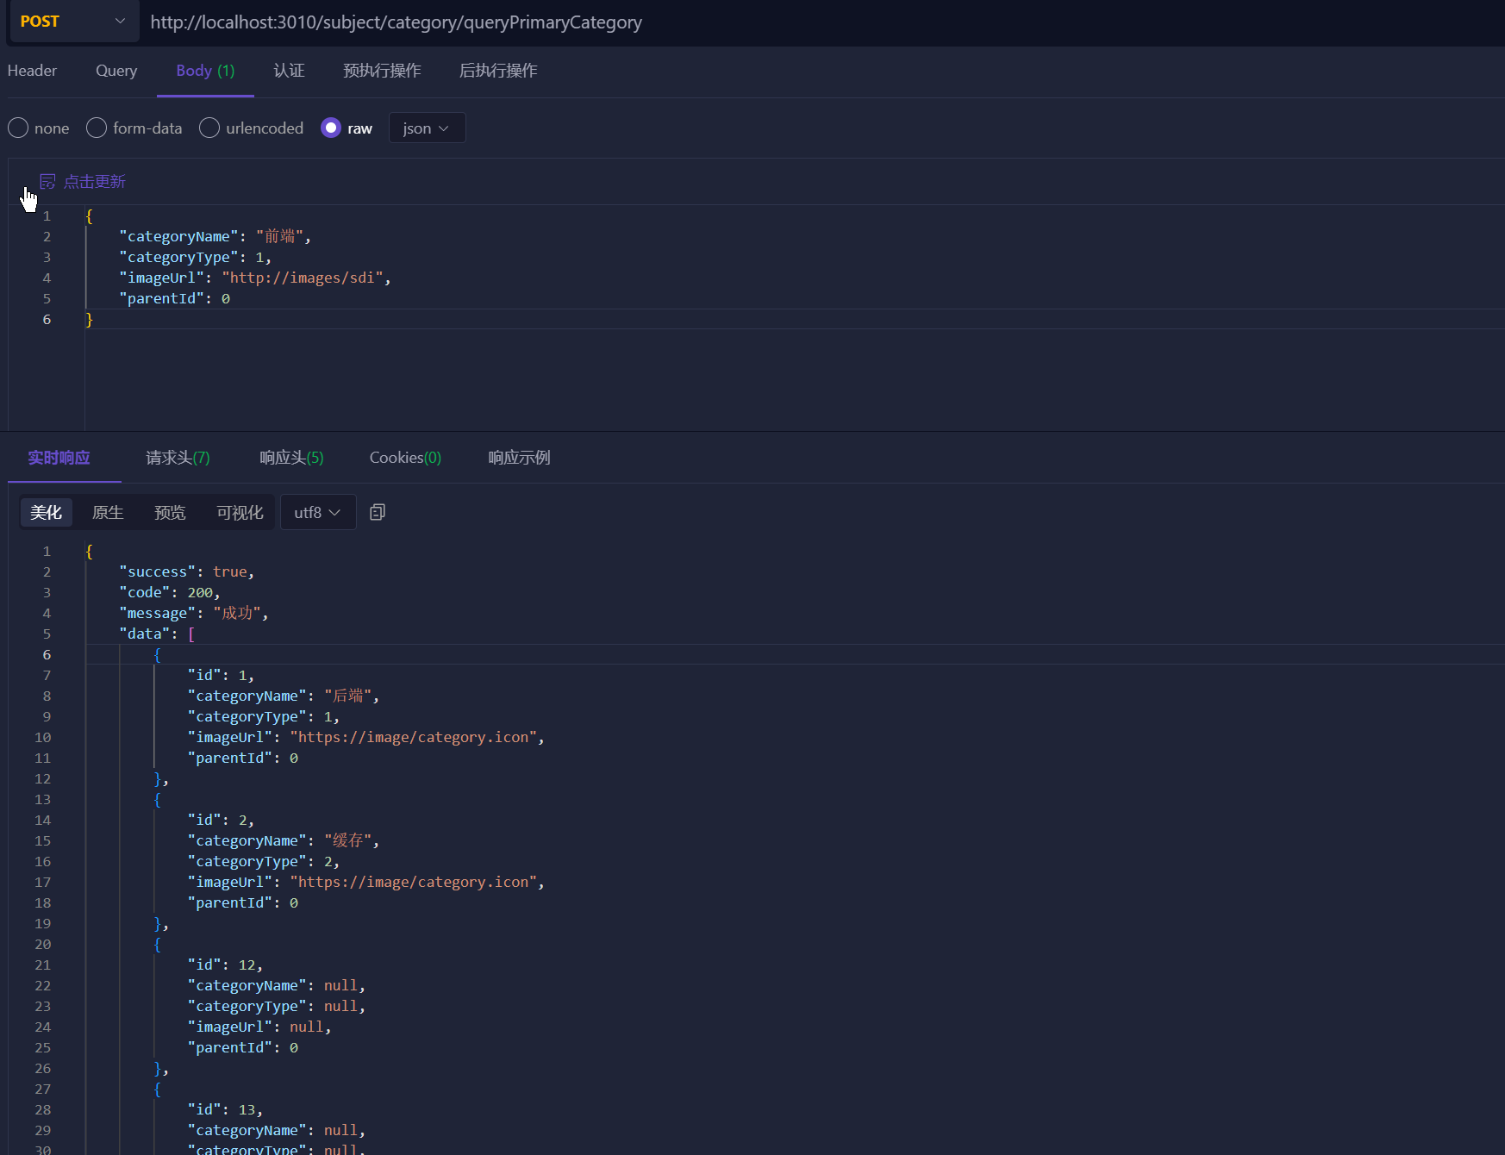The width and height of the screenshot is (1505, 1155).
Task: Click "categoryName": "后端" in response
Action: (284, 696)
